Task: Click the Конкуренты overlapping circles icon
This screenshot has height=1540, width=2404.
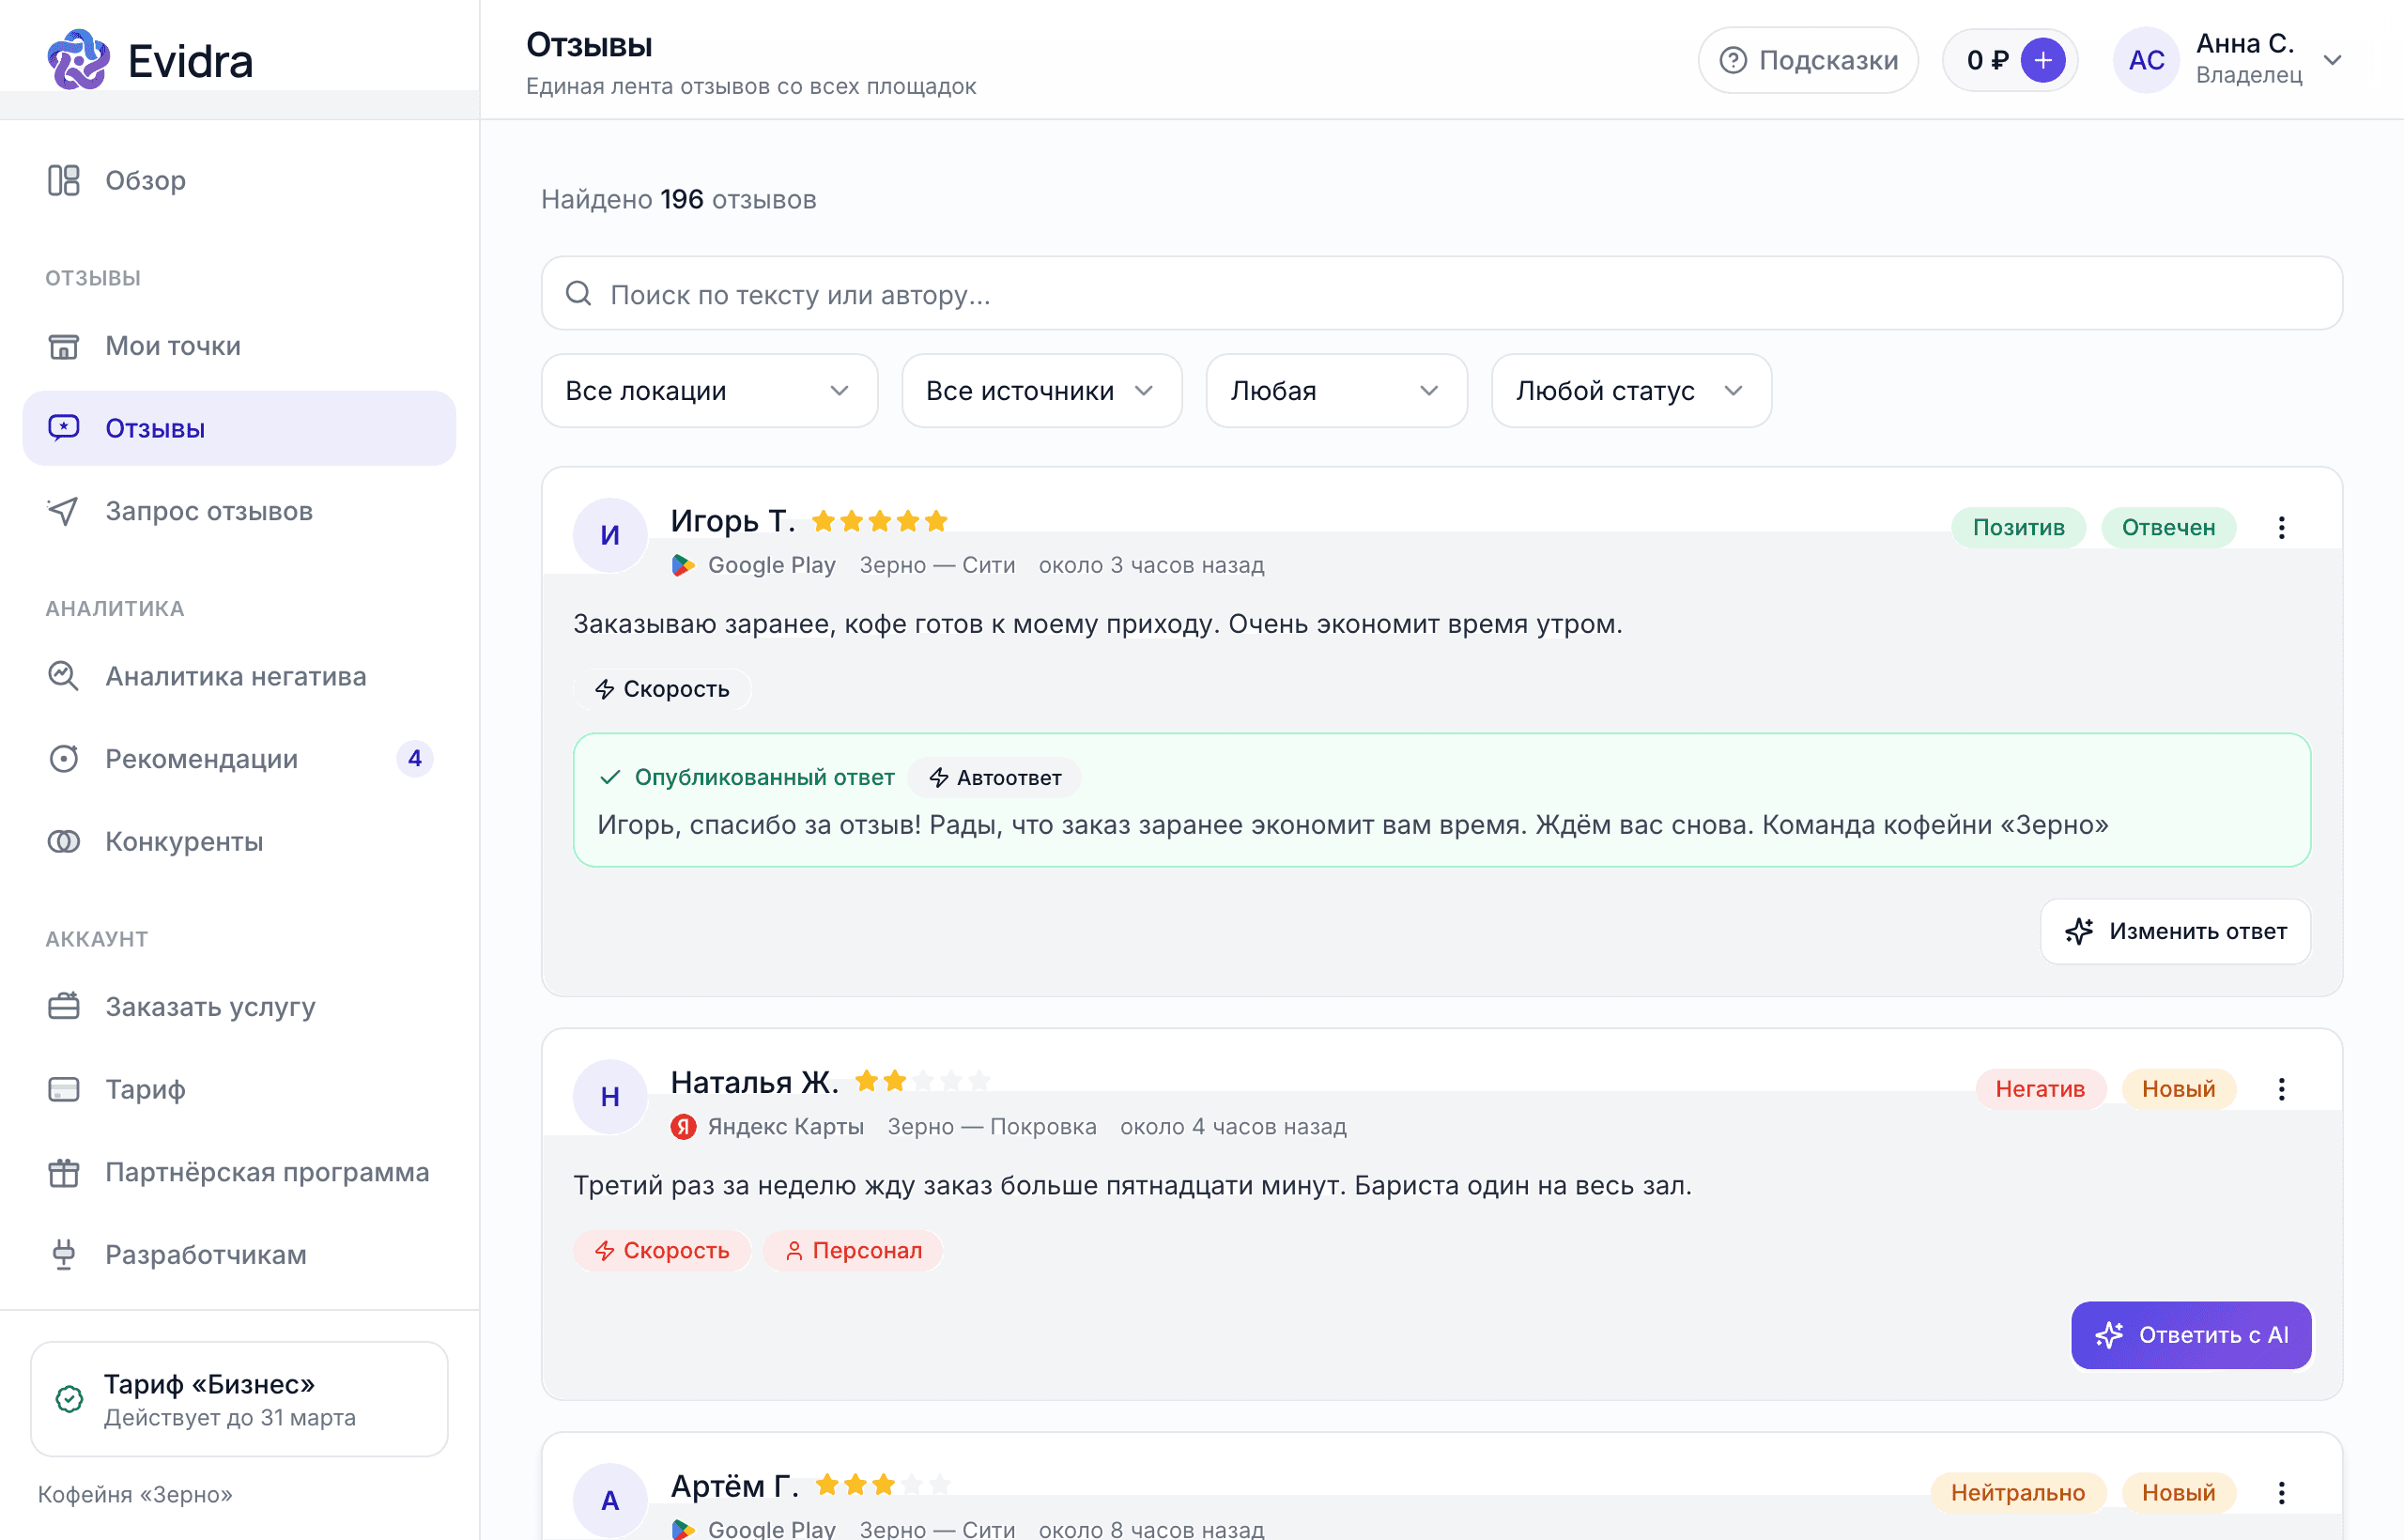Action: [64, 842]
